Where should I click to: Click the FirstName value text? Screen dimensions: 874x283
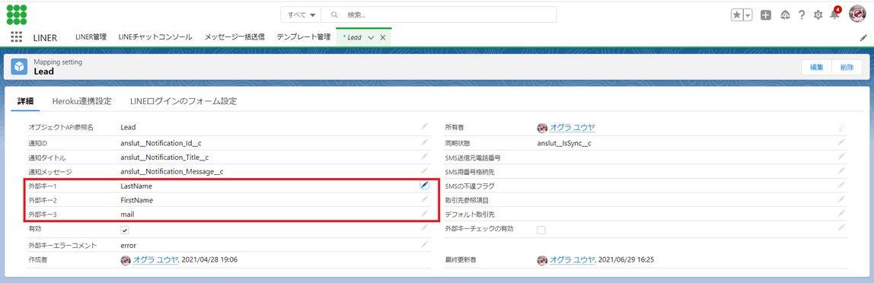pyautogui.click(x=136, y=200)
